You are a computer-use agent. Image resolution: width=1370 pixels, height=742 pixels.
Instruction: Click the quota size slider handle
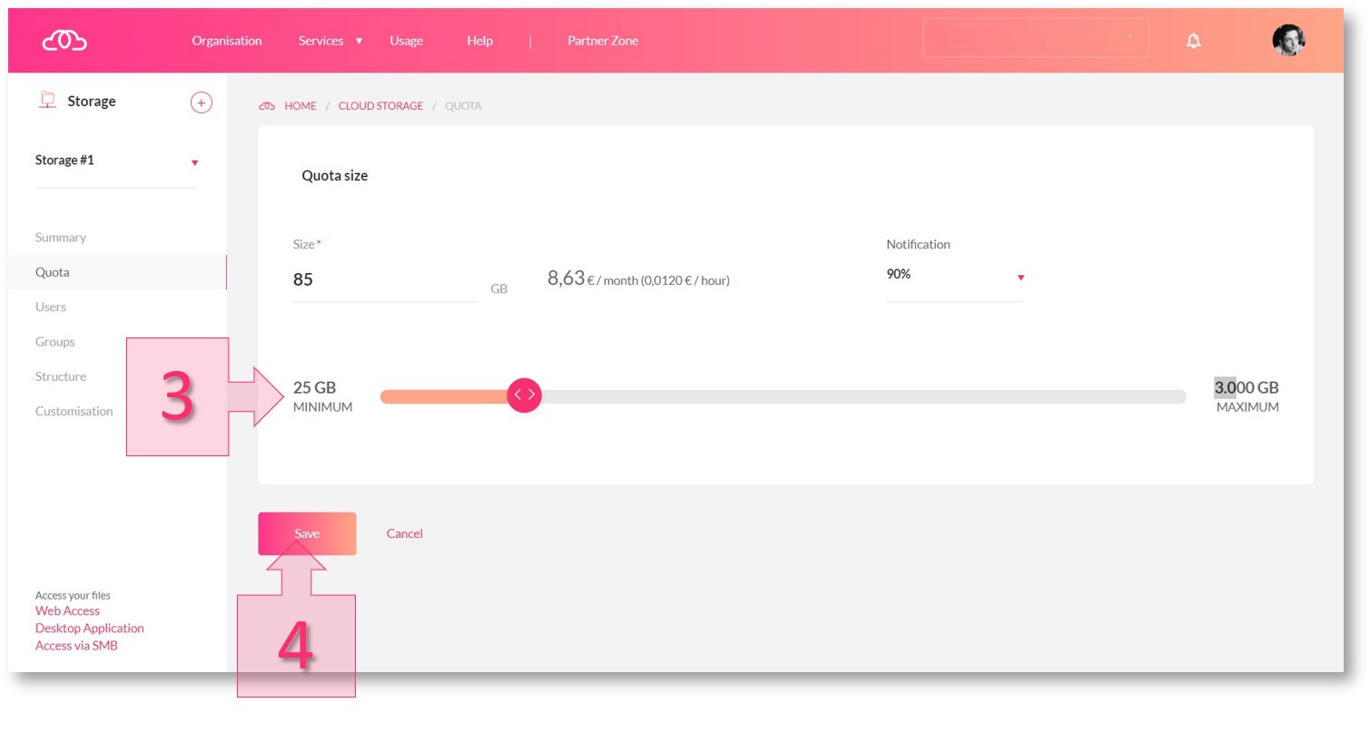click(x=524, y=395)
